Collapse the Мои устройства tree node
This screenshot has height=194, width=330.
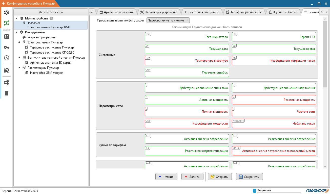coord(17,18)
